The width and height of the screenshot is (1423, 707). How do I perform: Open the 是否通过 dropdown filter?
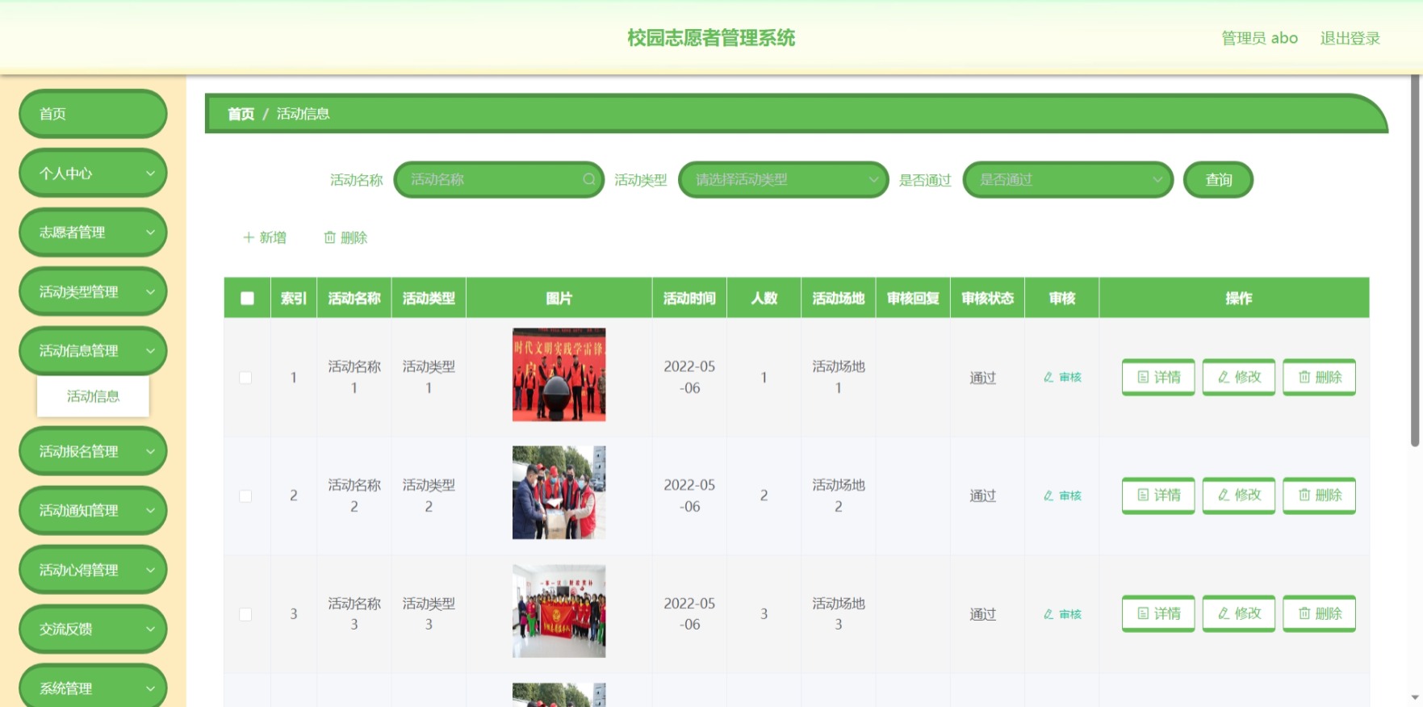[x=1068, y=180]
